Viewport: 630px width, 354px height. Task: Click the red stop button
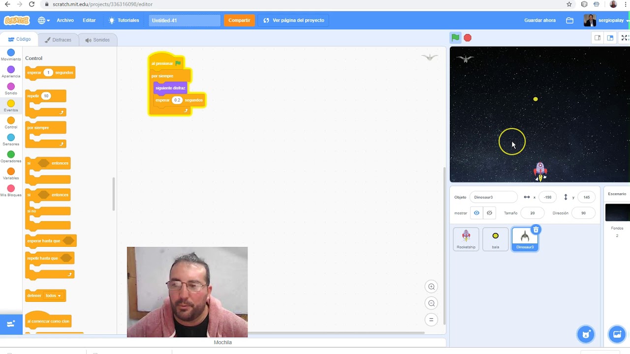[468, 38]
